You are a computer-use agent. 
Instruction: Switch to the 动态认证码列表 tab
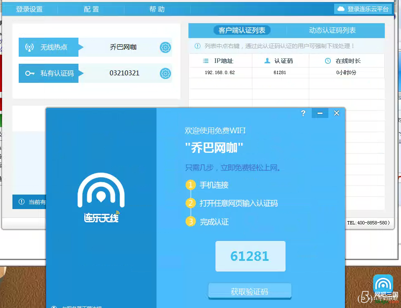(332, 30)
